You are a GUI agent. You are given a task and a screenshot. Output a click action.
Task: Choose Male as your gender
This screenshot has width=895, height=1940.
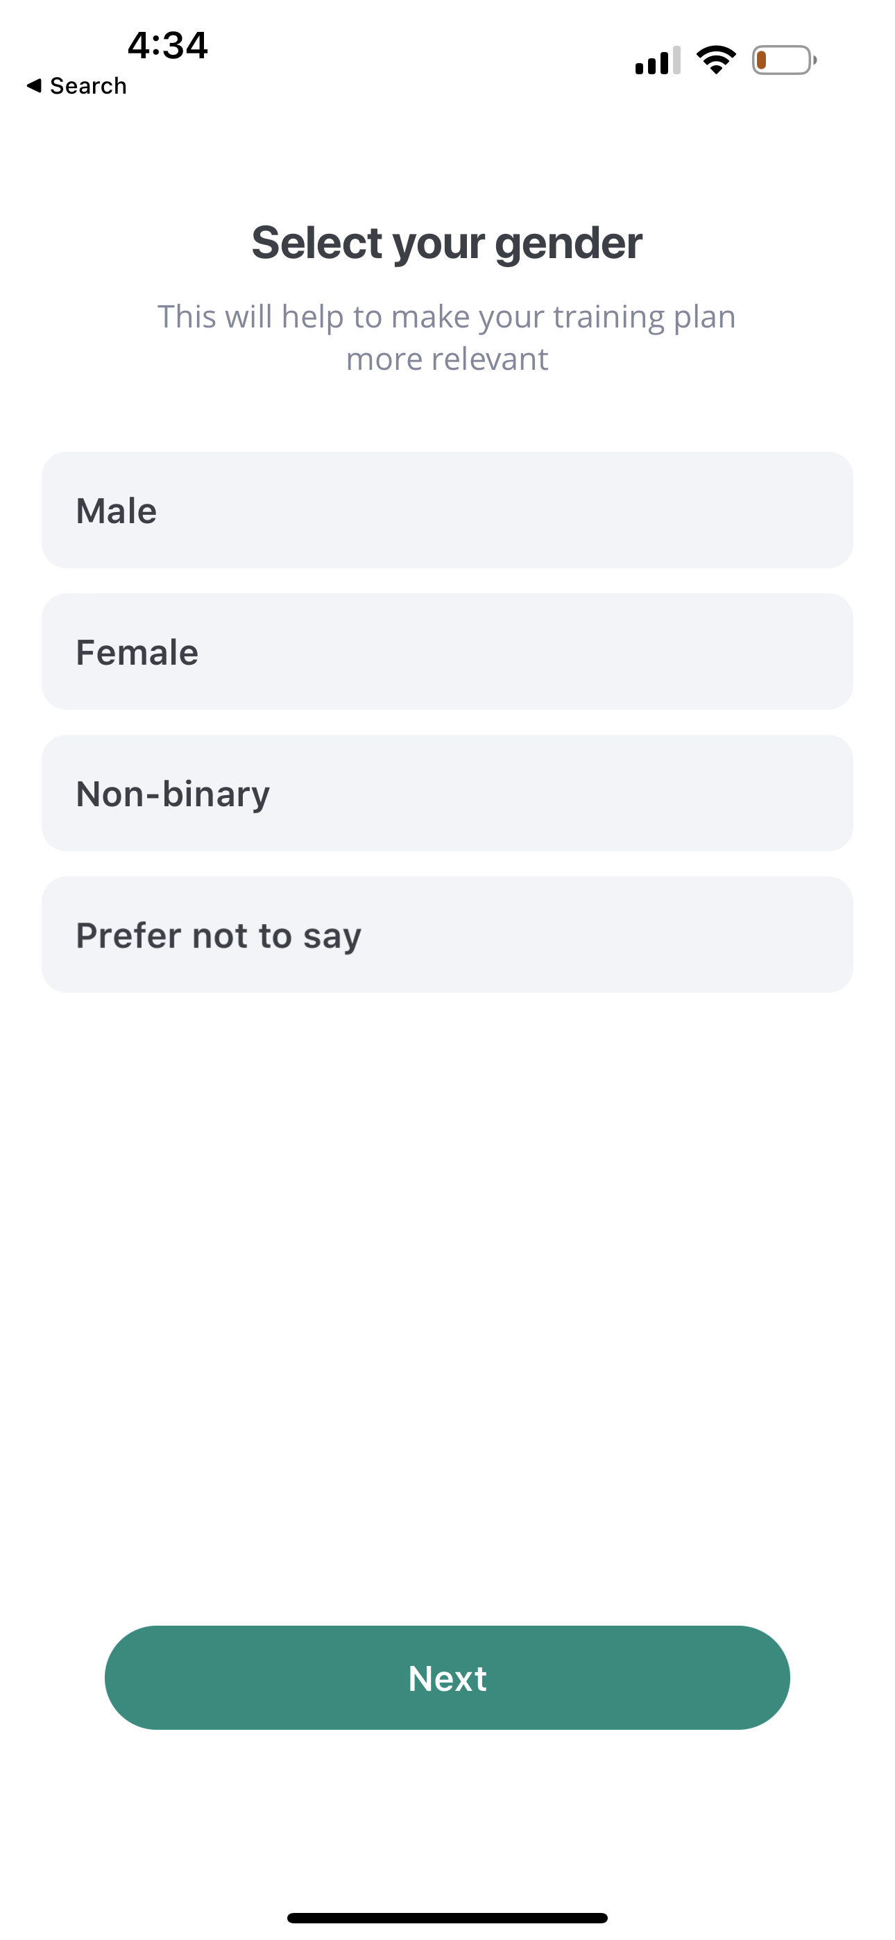point(447,511)
